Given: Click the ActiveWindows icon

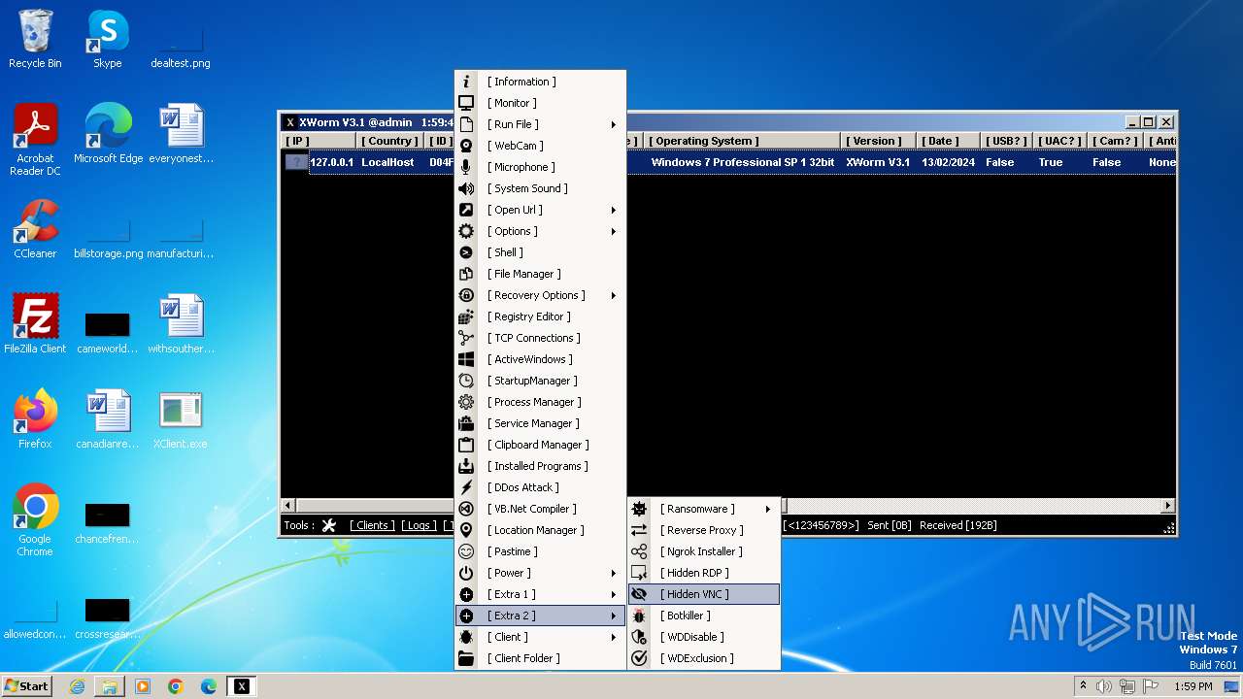Looking at the screenshot, I should 466,359.
